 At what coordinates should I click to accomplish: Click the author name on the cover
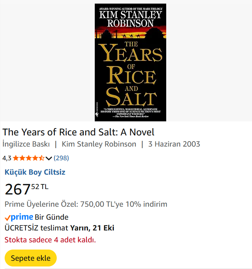point(130,19)
